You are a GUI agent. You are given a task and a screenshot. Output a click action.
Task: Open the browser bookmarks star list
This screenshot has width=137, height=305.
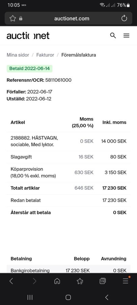pos(80,281)
